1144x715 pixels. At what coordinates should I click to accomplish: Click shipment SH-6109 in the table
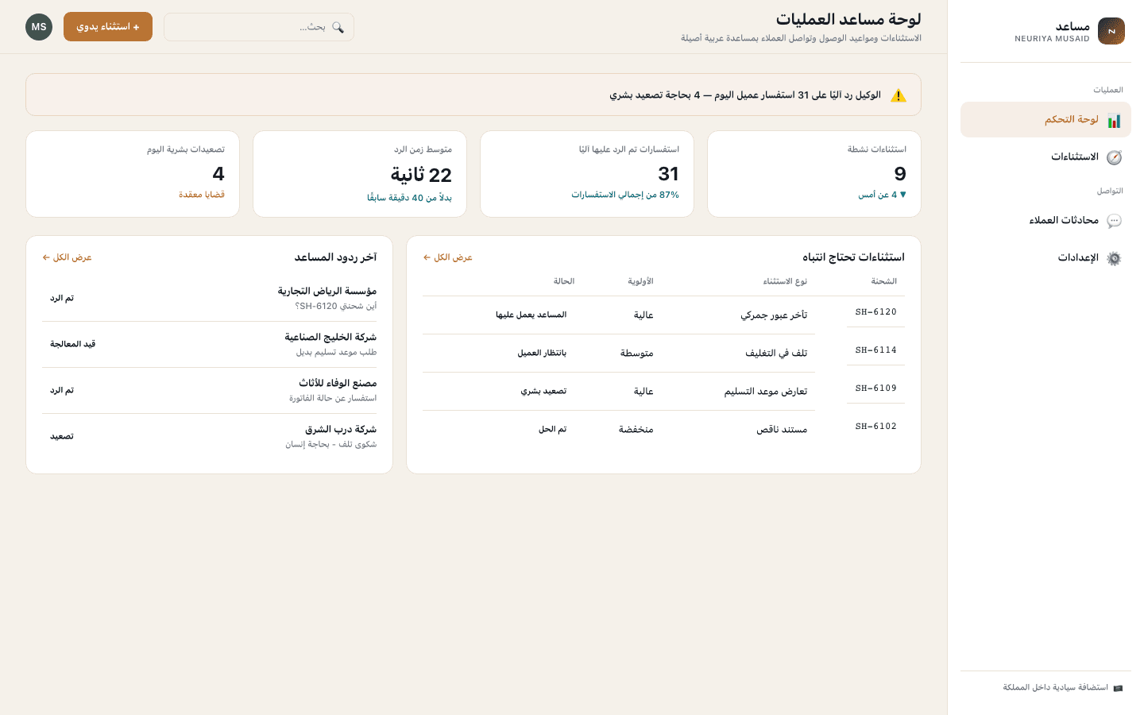click(x=875, y=388)
